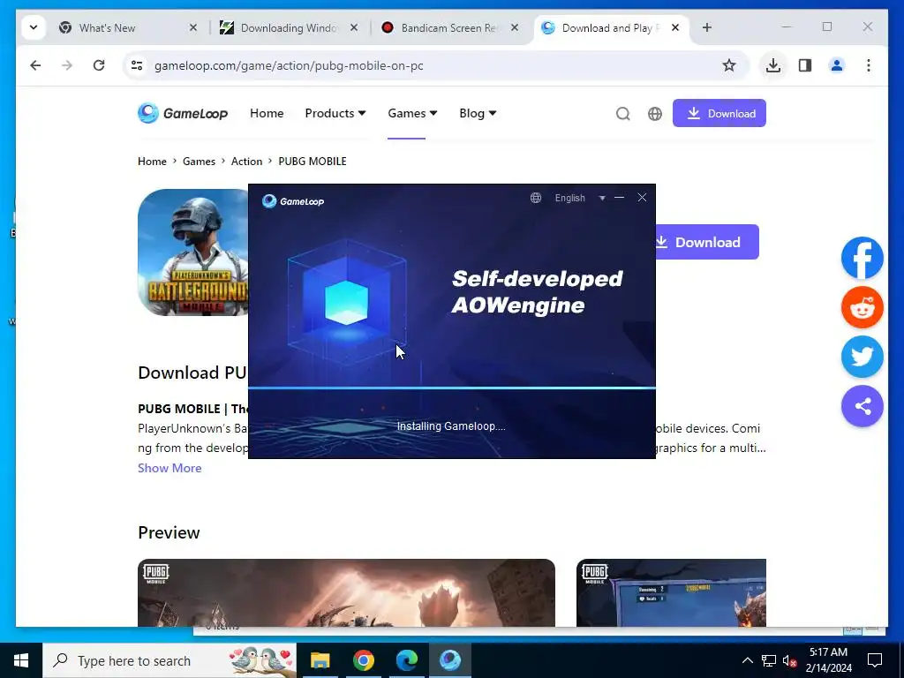Open Home in site navigation
Viewport: 904px width, 678px height.
point(267,113)
